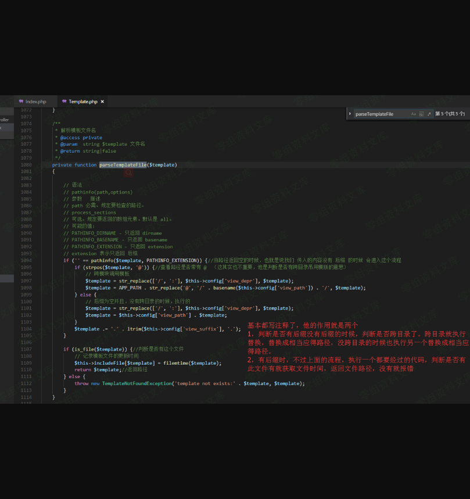470x499 pixels.
Task: Toggle regular expression search in find widget
Action: coord(429,114)
